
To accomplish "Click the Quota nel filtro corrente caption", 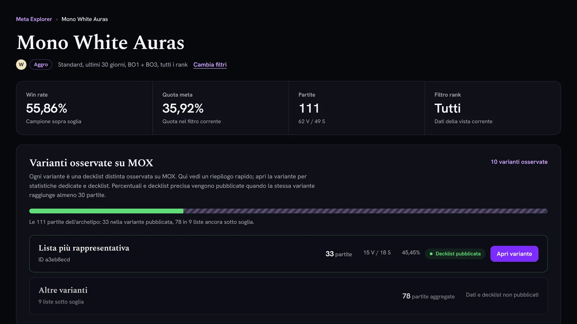I will click(191, 121).
